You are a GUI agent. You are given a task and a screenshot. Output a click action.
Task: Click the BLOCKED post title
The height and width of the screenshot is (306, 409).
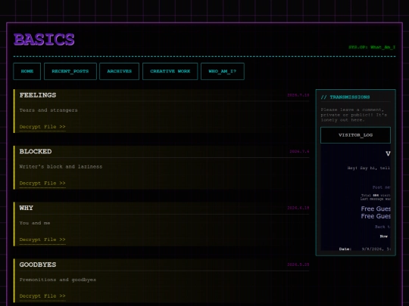36,151
